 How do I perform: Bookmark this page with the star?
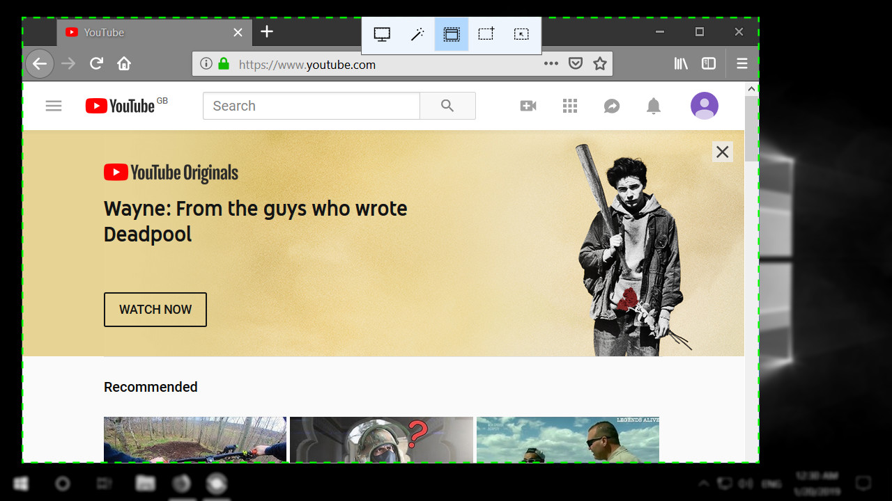tap(600, 64)
